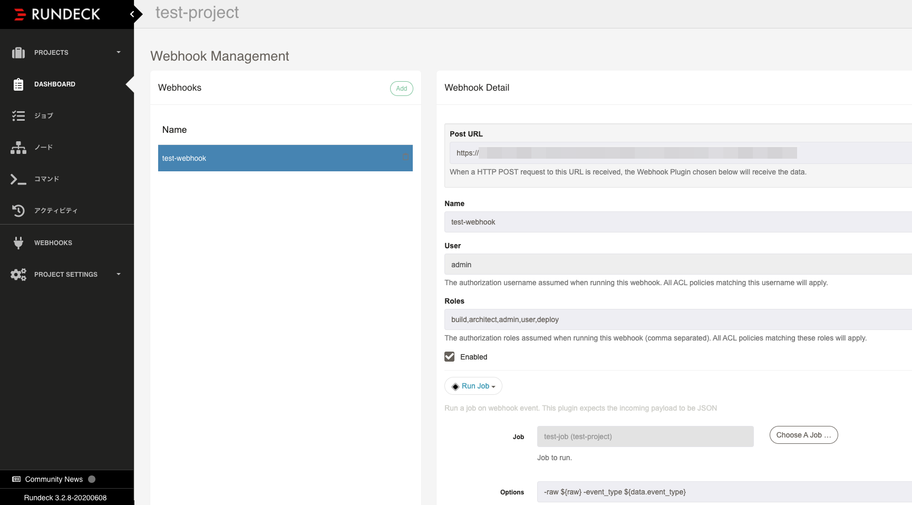Open the Dashboard clipboard icon in the sidebar
Image resolution: width=912 pixels, height=505 pixels.
pyautogui.click(x=18, y=84)
